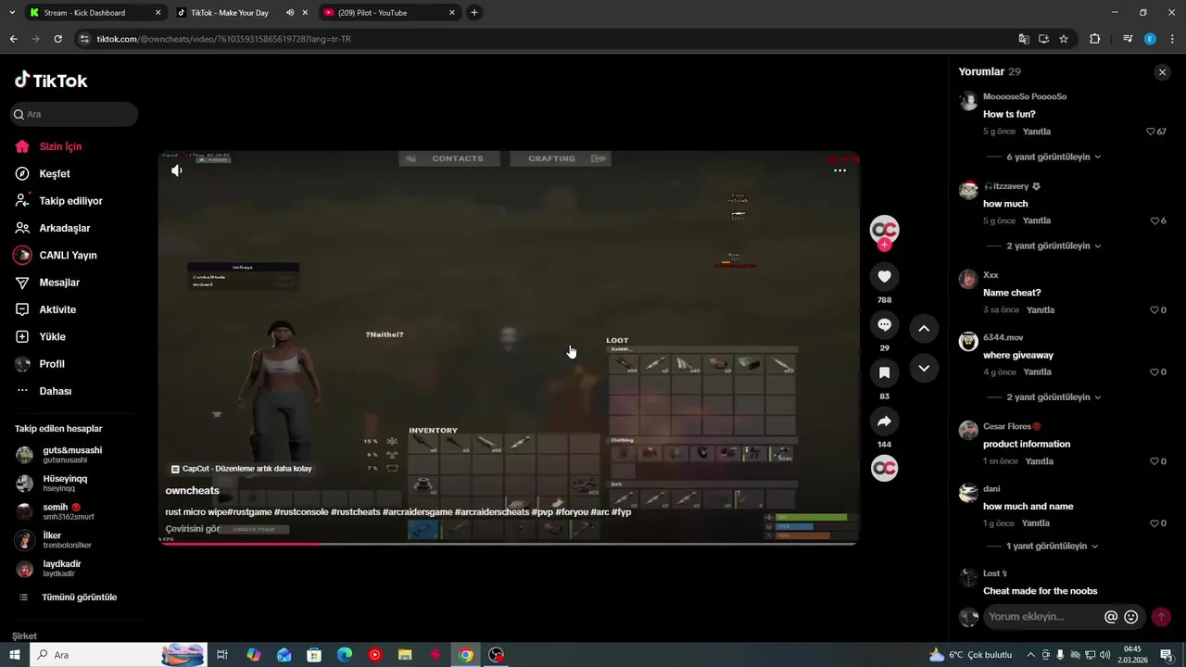Go to Keşfet explore page
The height and width of the screenshot is (667, 1186).
point(55,173)
